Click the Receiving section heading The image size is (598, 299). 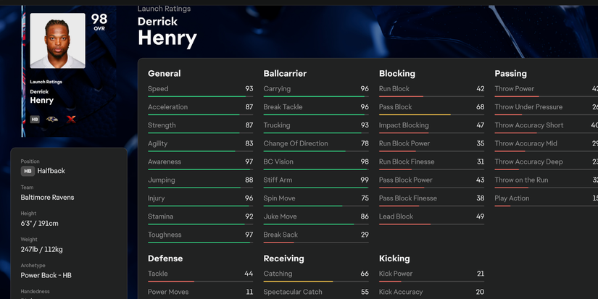click(x=283, y=258)
